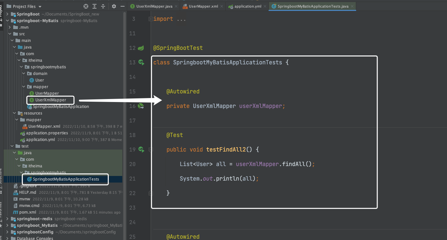
Task: Click the Expand All icon in Project panel
Action: click(x=95, y=6)
